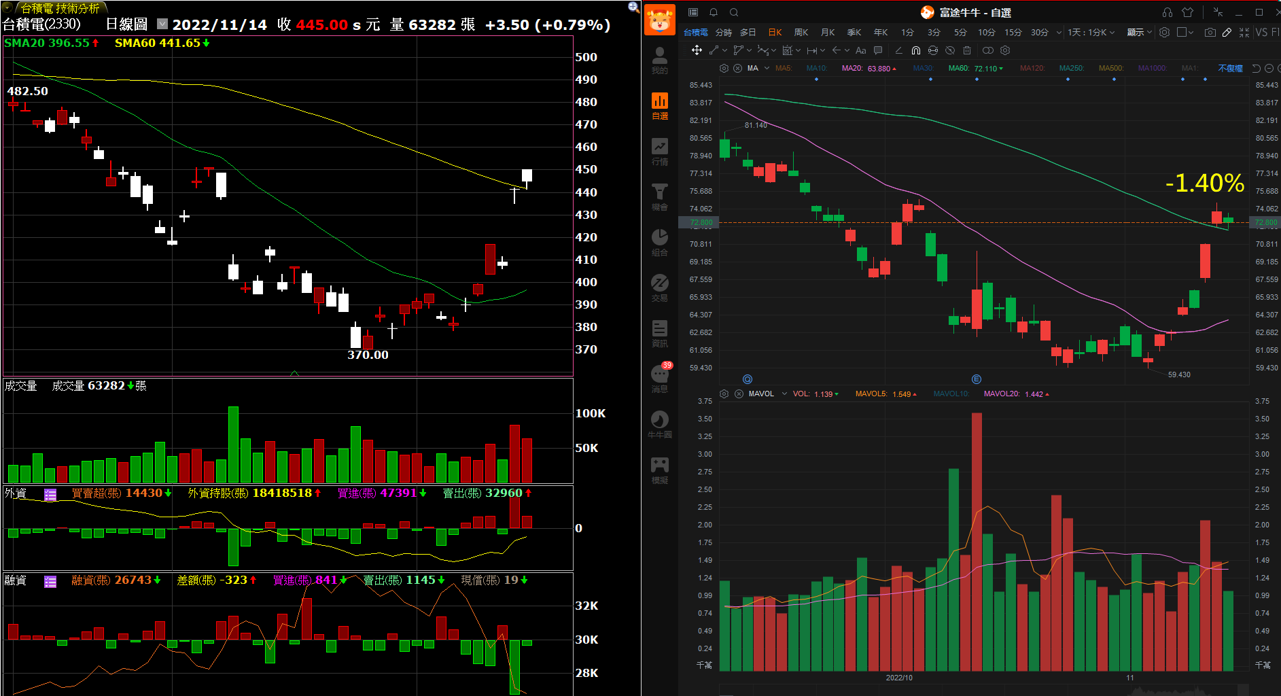This screenshot has height=696, width=1281.
Task: Click the zoom magnifier above left chart
Action: [x=633, y=7]
